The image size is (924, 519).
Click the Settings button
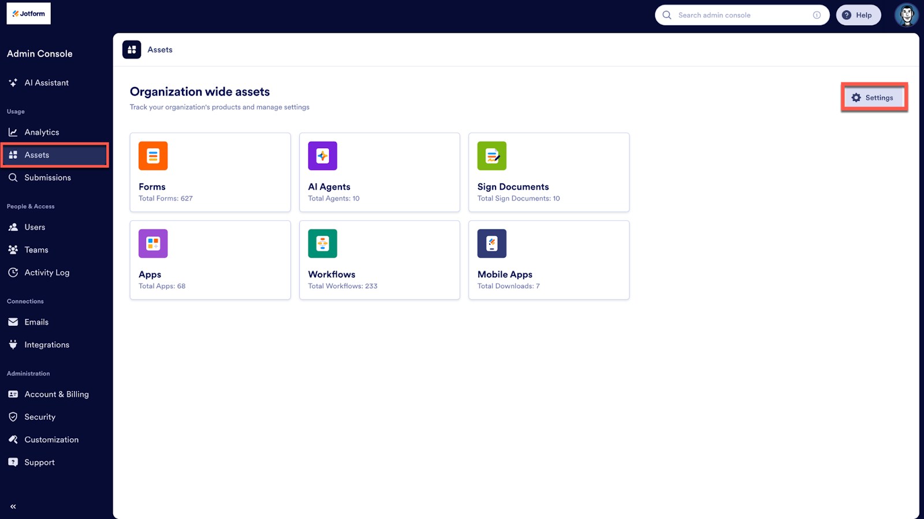coord(874,97)
